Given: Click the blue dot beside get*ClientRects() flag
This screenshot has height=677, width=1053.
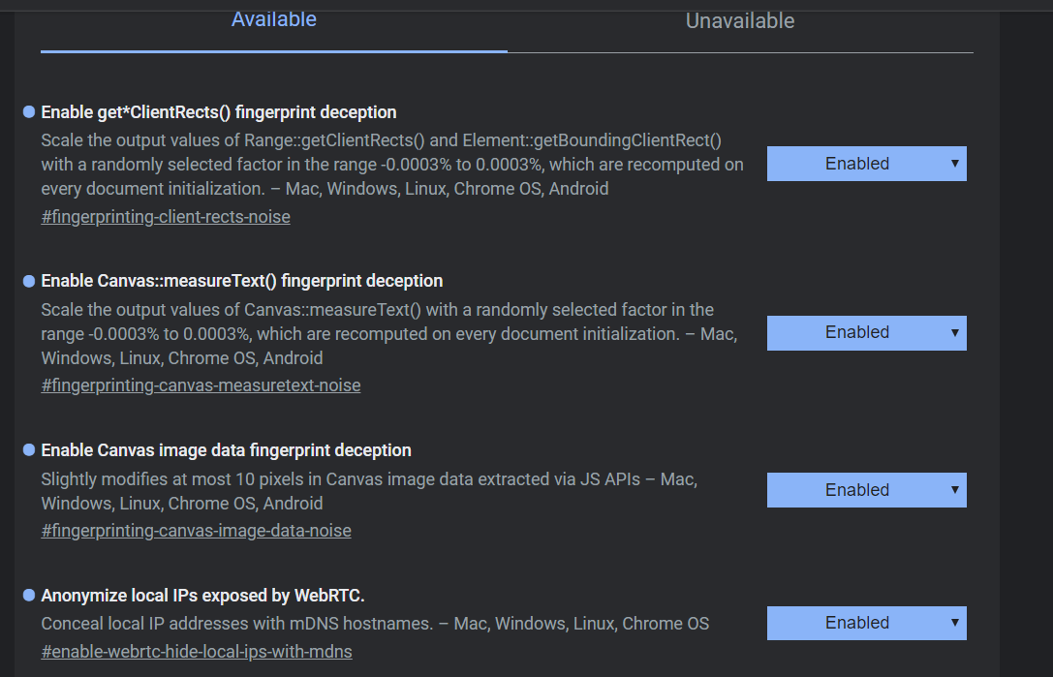Looking at the screenshot, I should pos(29,112).
